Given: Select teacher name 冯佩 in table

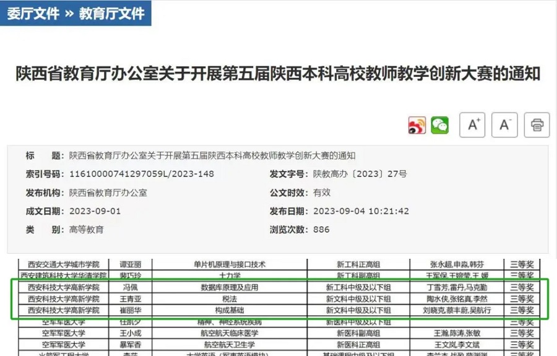Looking at the screenshot, I should coord(129,287).
